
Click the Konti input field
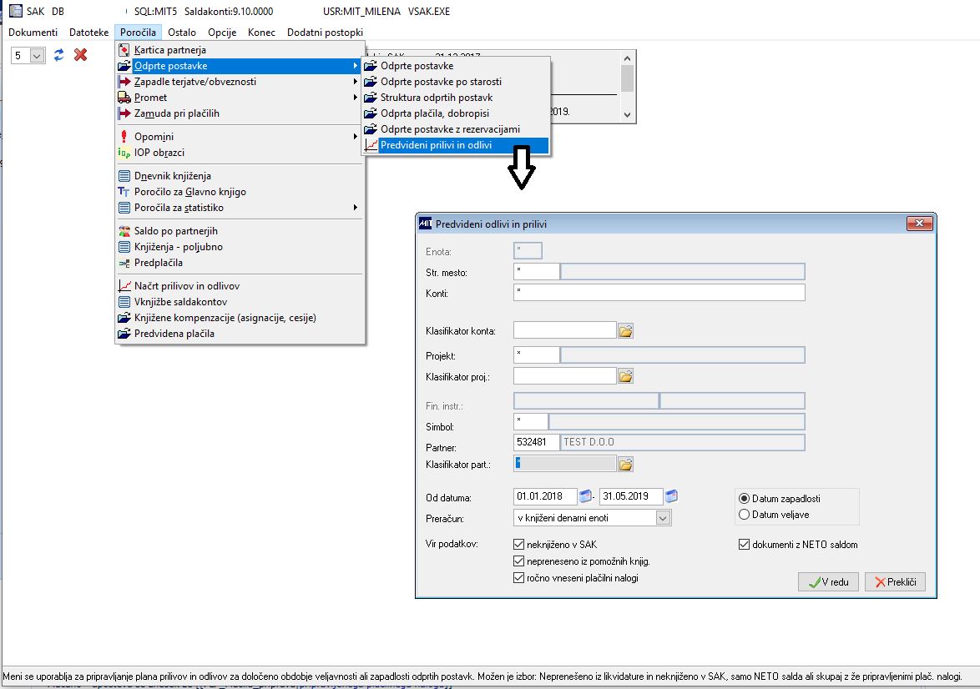(659, 292)
